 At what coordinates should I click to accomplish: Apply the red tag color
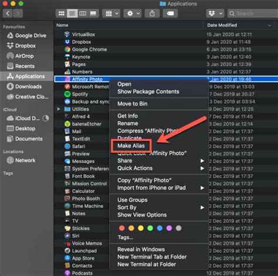pos(122,228)
